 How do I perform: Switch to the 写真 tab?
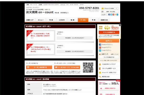coord(51,20)
